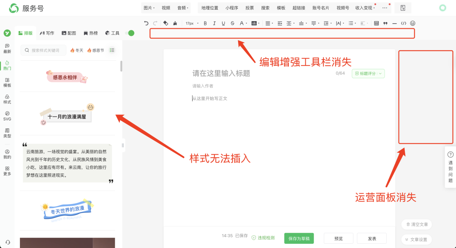
Task: Open the text background highlight dropdown
Action: 255,23
